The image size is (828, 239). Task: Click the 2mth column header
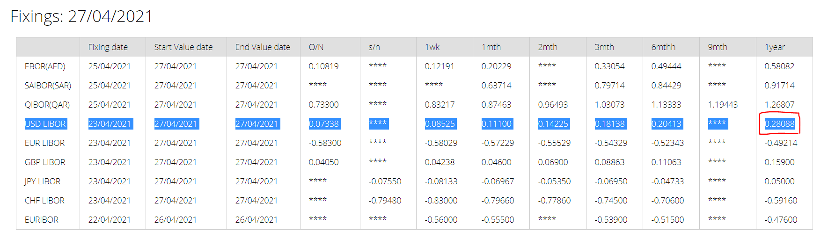tap(548, 47)
